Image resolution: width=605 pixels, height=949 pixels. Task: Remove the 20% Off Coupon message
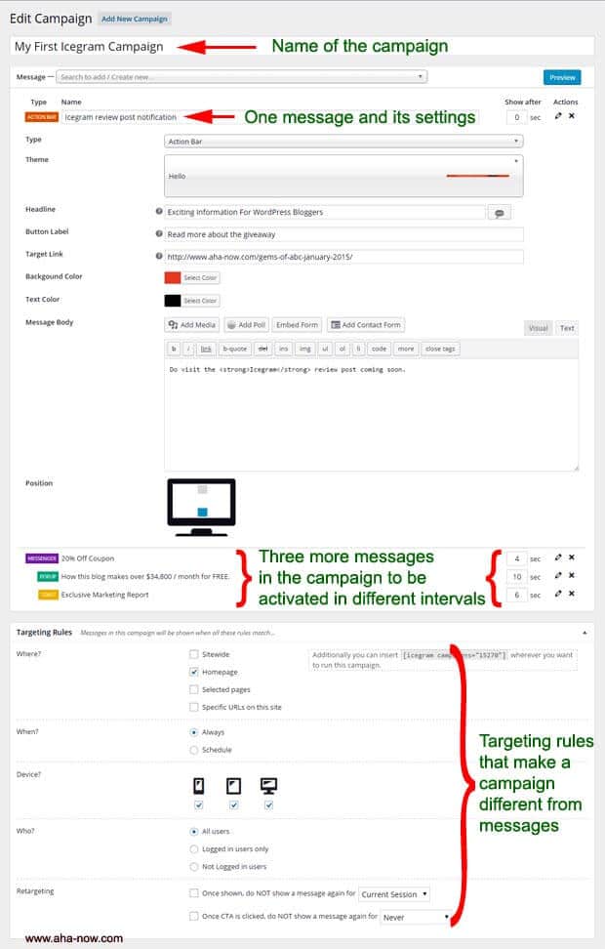pyautogui.click(x=572, y=557)
